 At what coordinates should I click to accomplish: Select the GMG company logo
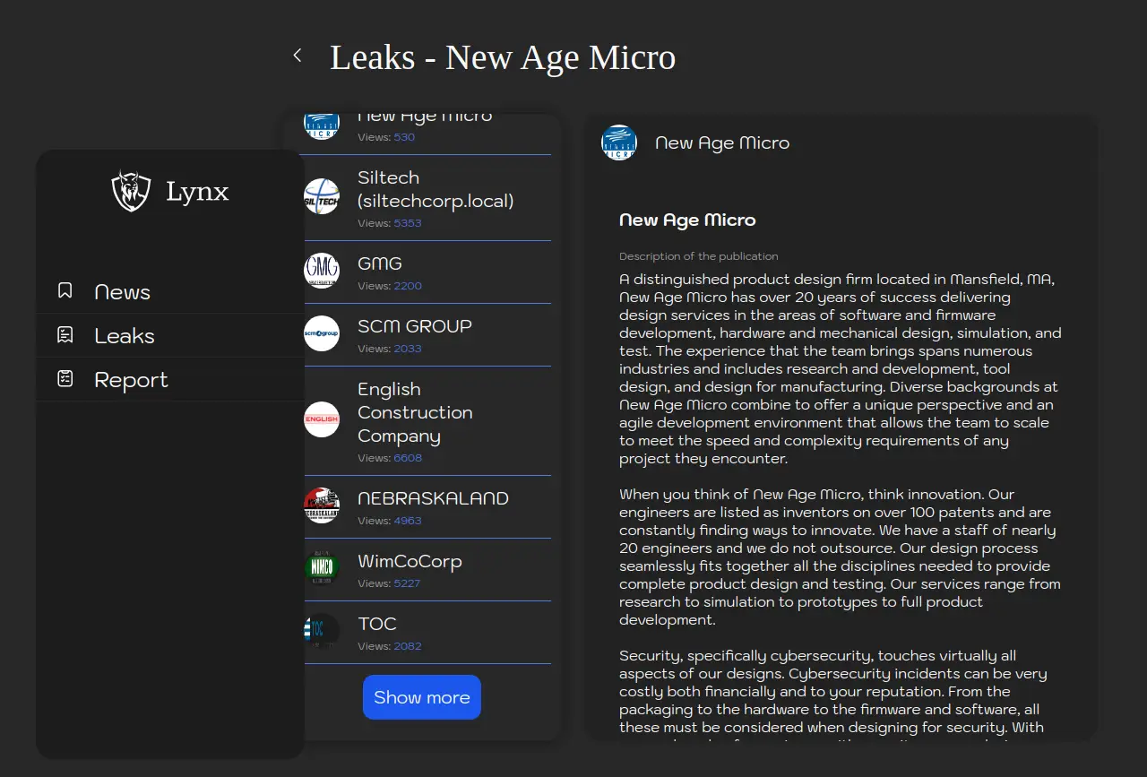point(322,271)
